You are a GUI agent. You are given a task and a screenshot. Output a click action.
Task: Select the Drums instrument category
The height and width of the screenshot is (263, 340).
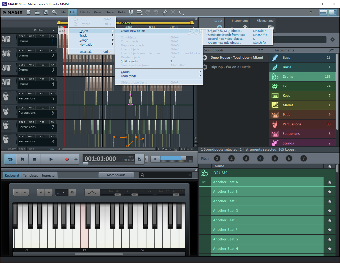click(302, 77)
